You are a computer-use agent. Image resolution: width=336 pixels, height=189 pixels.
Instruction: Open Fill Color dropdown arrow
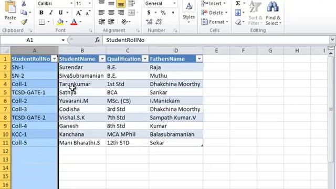pyautogui.click(x=67, y=22)
